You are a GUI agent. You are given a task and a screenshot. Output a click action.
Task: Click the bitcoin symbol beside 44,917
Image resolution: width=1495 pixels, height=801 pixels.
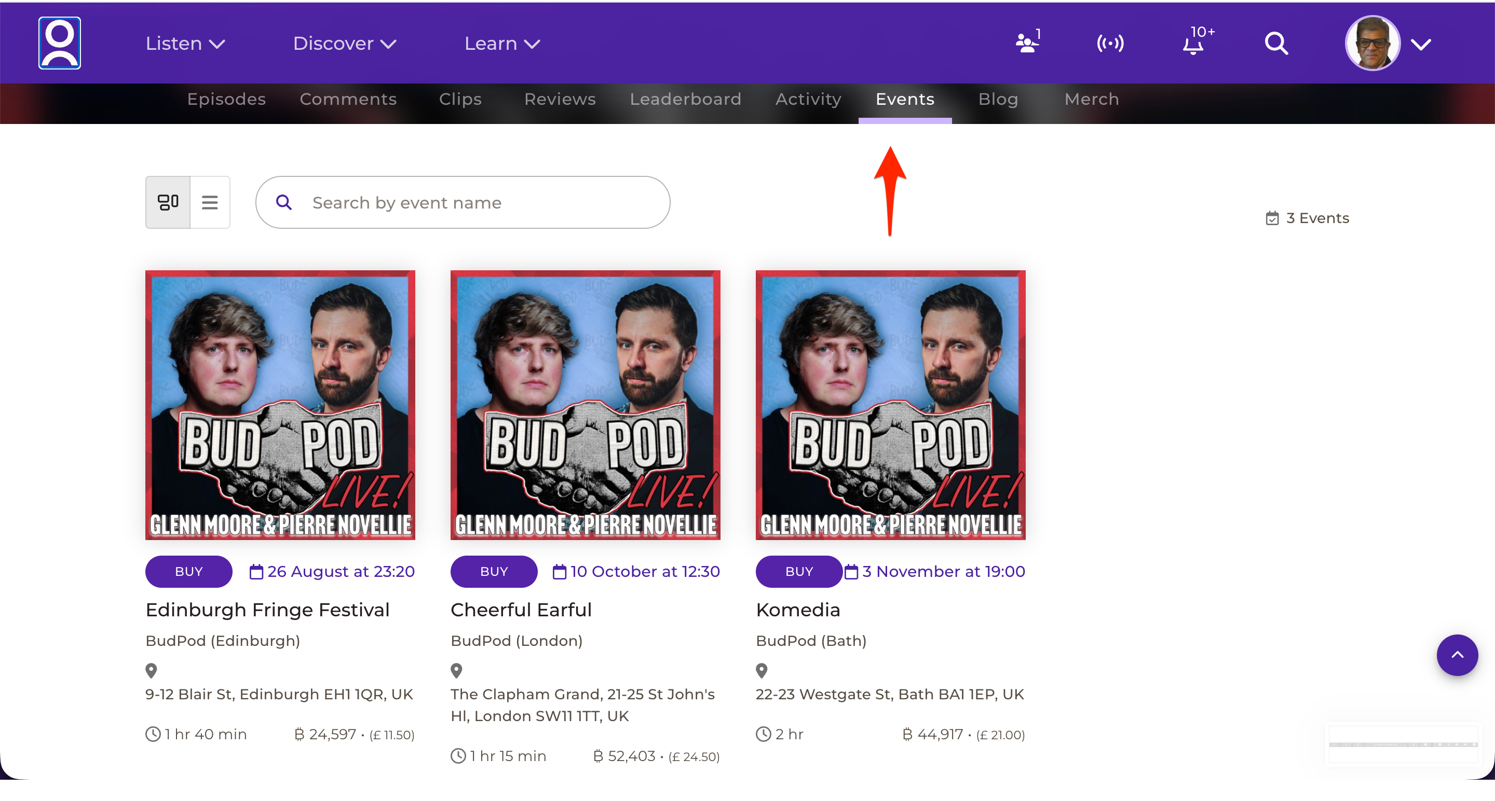pos(908,734)
